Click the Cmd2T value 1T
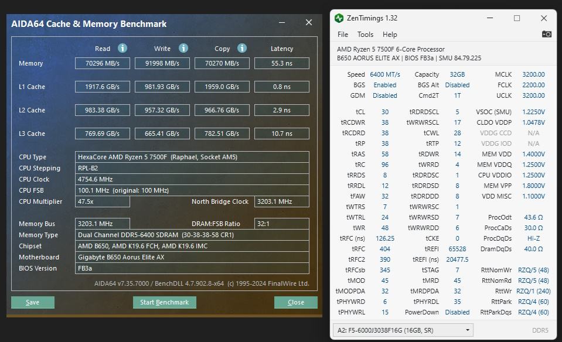 coord(457,95)
